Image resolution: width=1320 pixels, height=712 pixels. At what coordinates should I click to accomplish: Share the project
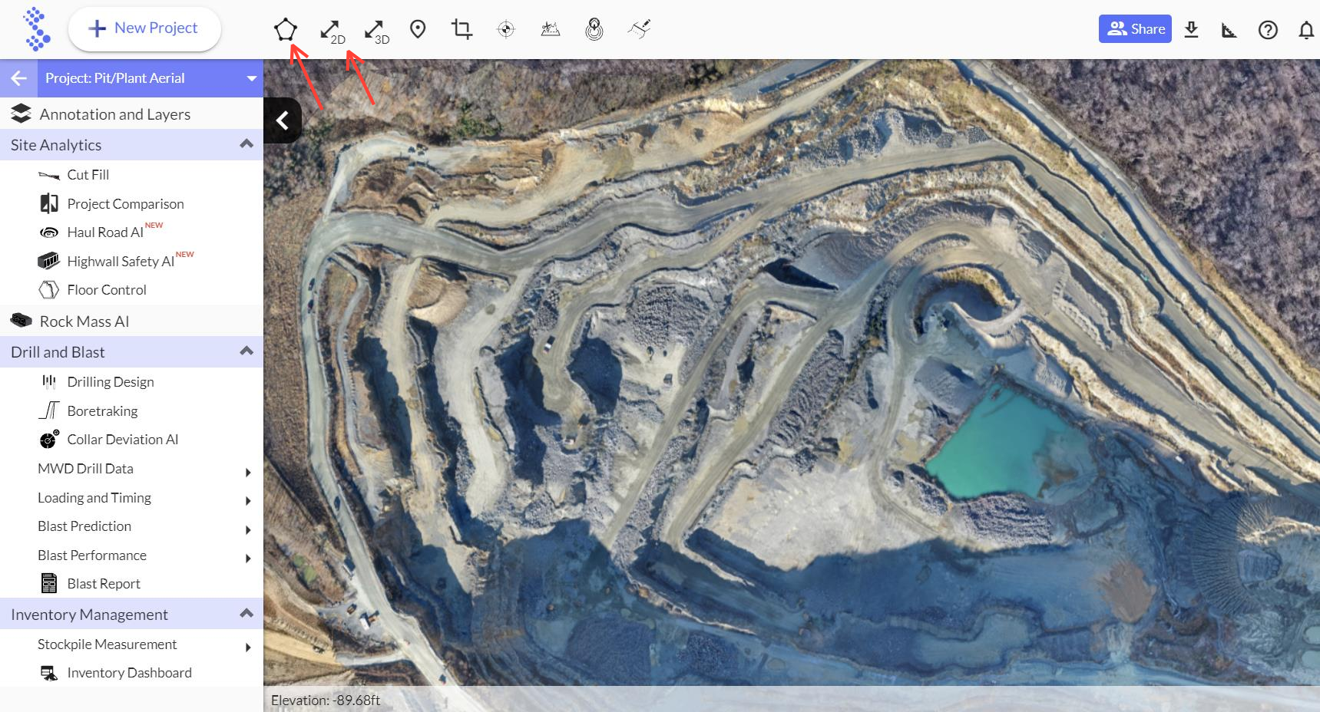click(x=1135, y=29)
